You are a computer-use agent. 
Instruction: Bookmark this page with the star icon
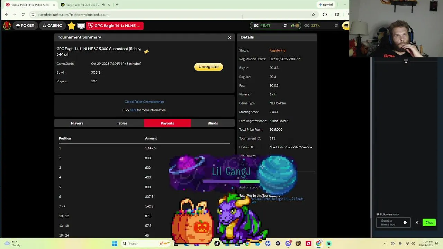point(313,15)
